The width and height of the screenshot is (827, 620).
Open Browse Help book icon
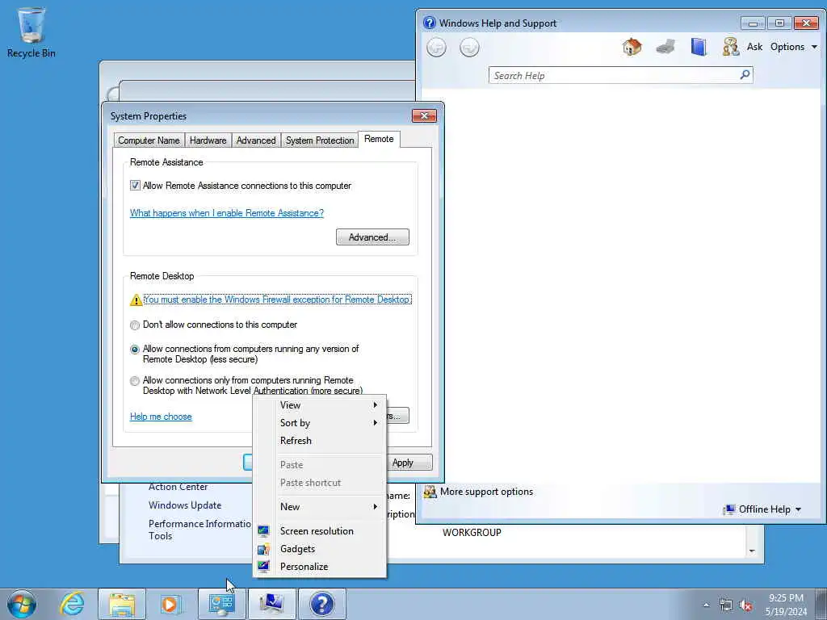pyautogui.click(x=699, y=47)
